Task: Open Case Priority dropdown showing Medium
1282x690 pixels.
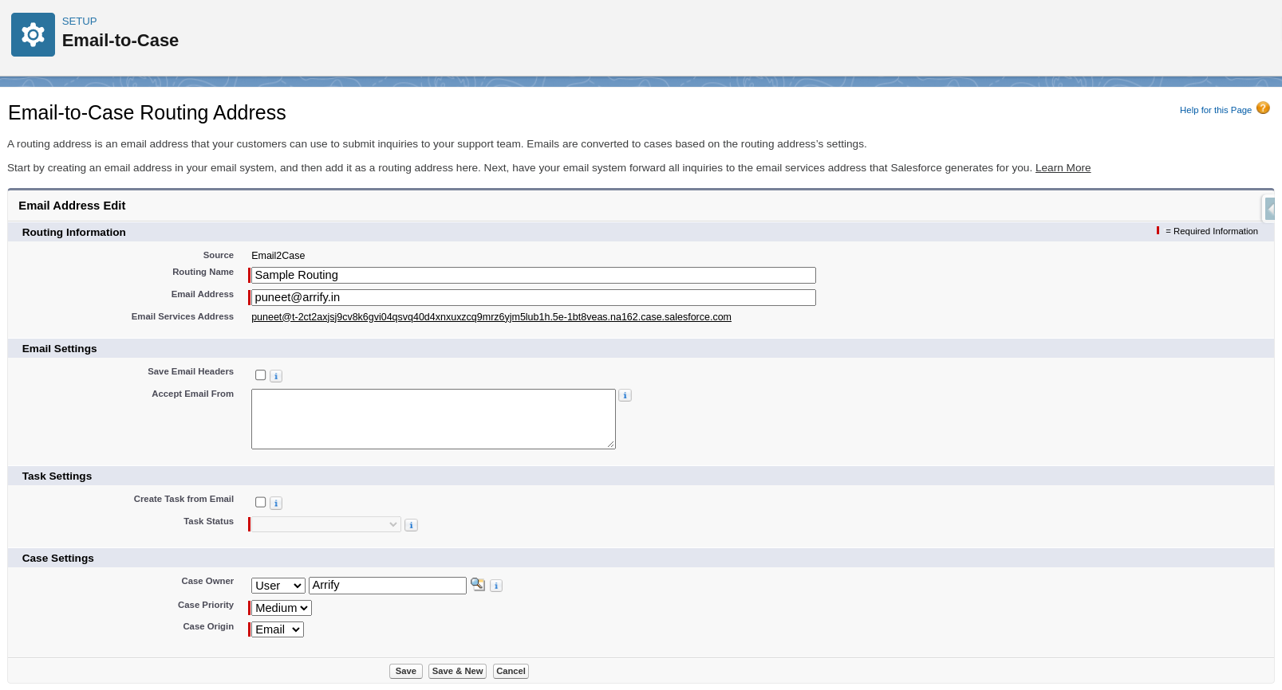Action: tap(282, 608)
